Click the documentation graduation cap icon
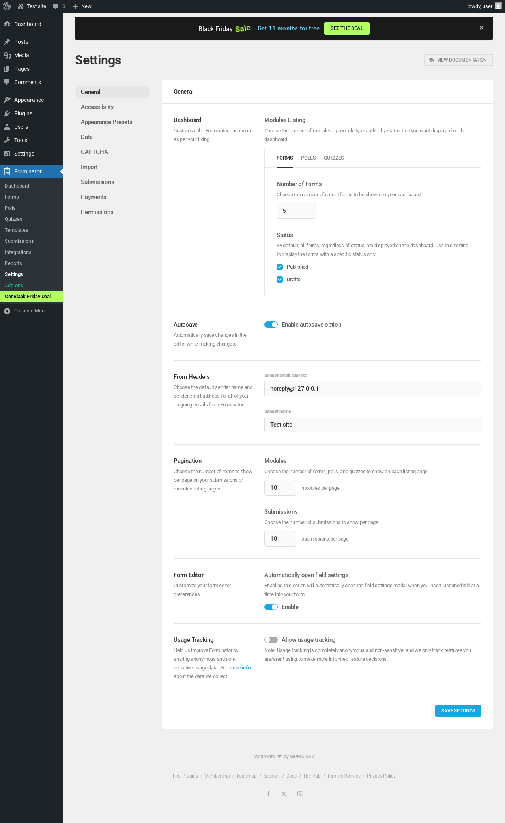Image resolution: width=505 pixels, height=823 pixels. coord(432,60)
